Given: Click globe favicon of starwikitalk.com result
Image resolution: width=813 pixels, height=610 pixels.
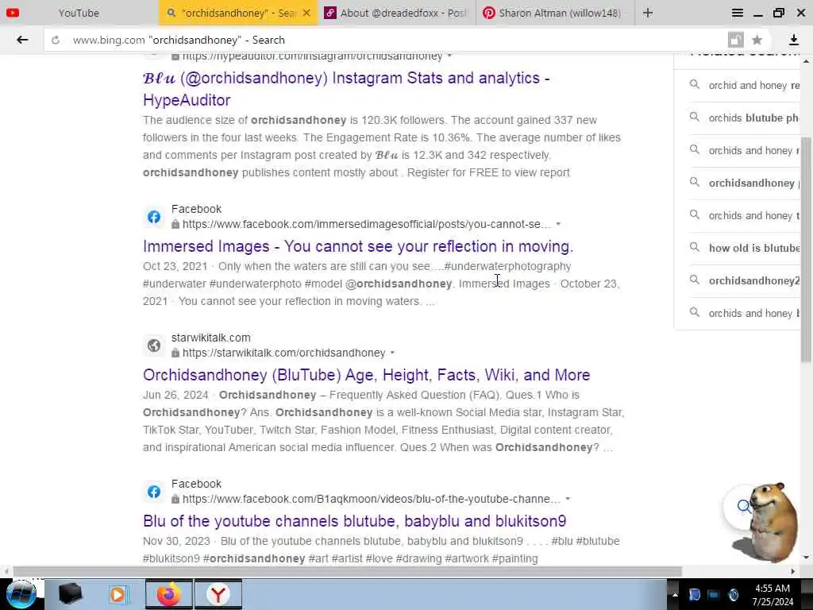Looking at the screenshot, I should coord(153,346).
